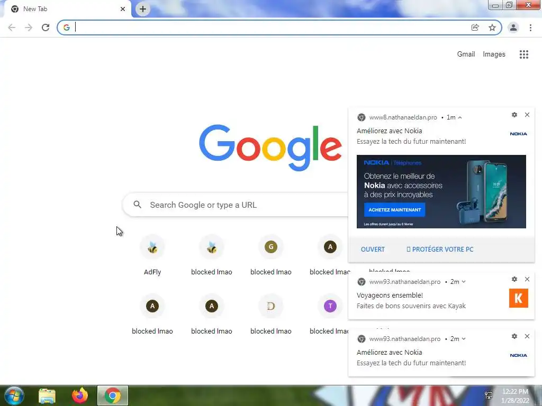
Task: Open the Chrome profile avatar
Action: tap(513, 27)
